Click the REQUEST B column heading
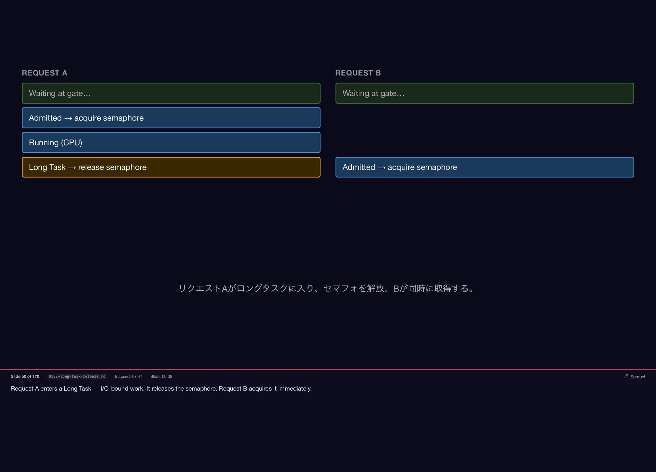Screen dimensions: 656x472 click(x=358, y=73)
